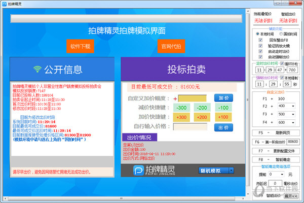Click the 展开<< button
The height and width of the screenshot is (203, 304).
coord(291,196)
